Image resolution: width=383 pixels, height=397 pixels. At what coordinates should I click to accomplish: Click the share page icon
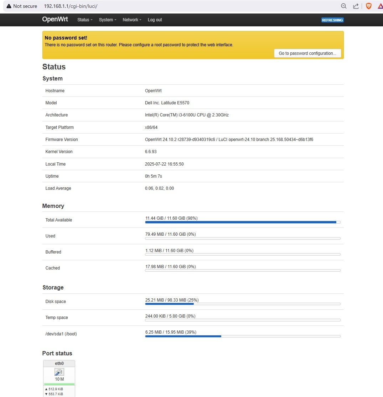click(x=356, y=6)
